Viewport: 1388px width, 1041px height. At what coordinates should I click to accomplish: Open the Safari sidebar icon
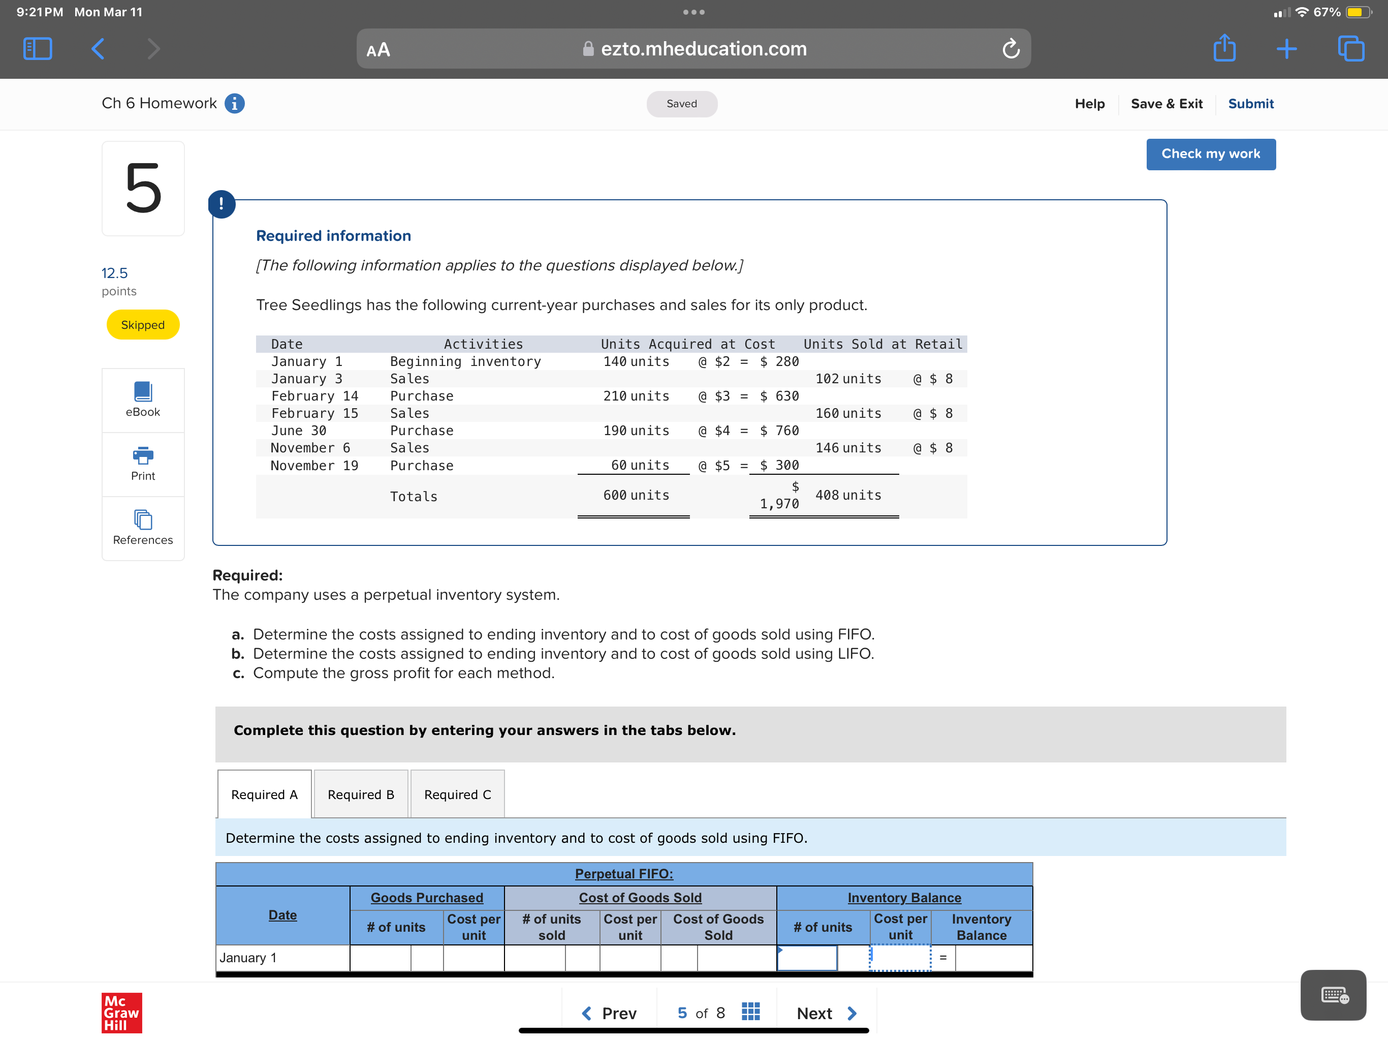[38, 48]
